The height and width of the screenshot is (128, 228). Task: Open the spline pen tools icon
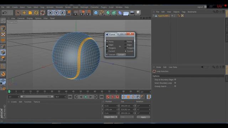coord(102,13)
